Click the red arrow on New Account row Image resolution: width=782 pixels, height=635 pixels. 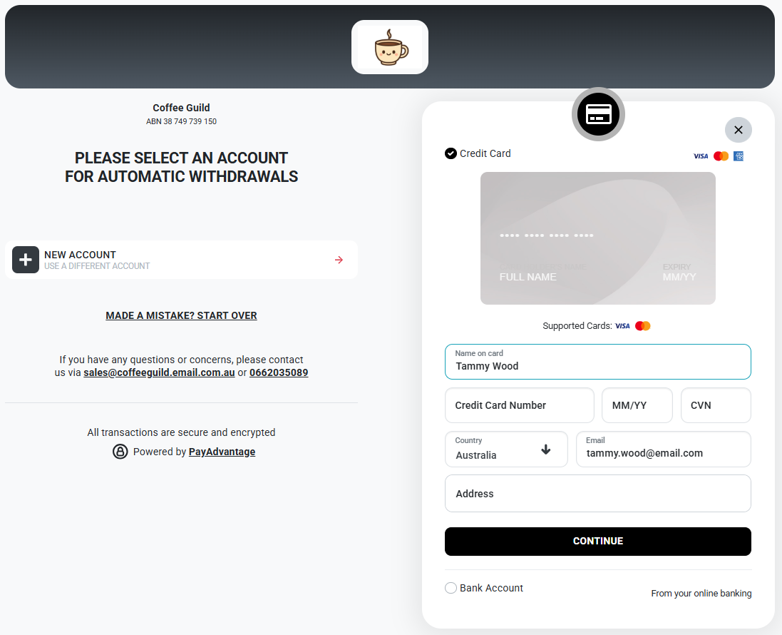click(339, 260)
